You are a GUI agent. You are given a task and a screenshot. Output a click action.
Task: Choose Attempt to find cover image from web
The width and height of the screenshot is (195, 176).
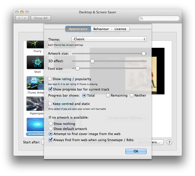pos(51,134)
